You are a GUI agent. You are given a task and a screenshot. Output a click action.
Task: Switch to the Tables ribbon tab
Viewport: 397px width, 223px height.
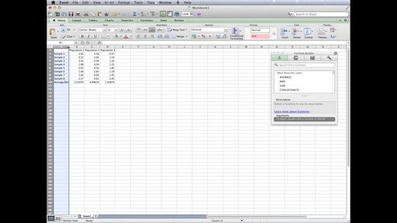pyautogui.click(x=93, y=20)
